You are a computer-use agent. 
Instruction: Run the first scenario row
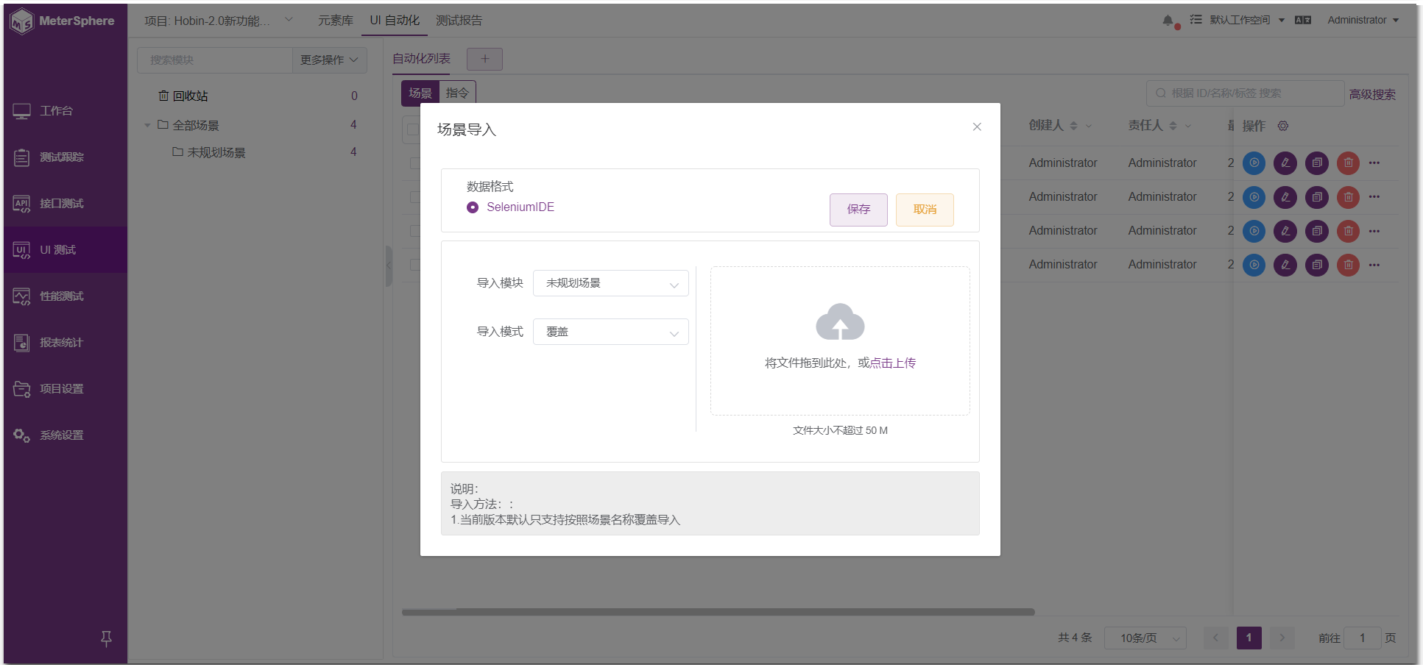click(x=1254, y=163)
